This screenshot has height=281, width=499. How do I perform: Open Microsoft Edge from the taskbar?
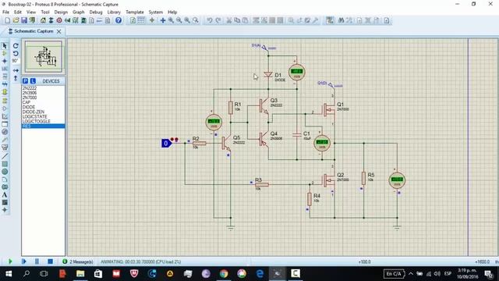point(260,274)
